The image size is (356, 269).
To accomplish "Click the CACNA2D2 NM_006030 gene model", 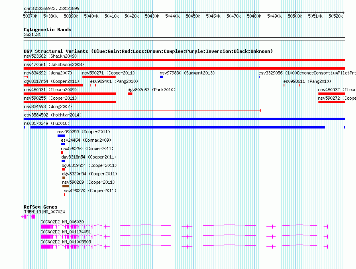I will tap(184, 227).
